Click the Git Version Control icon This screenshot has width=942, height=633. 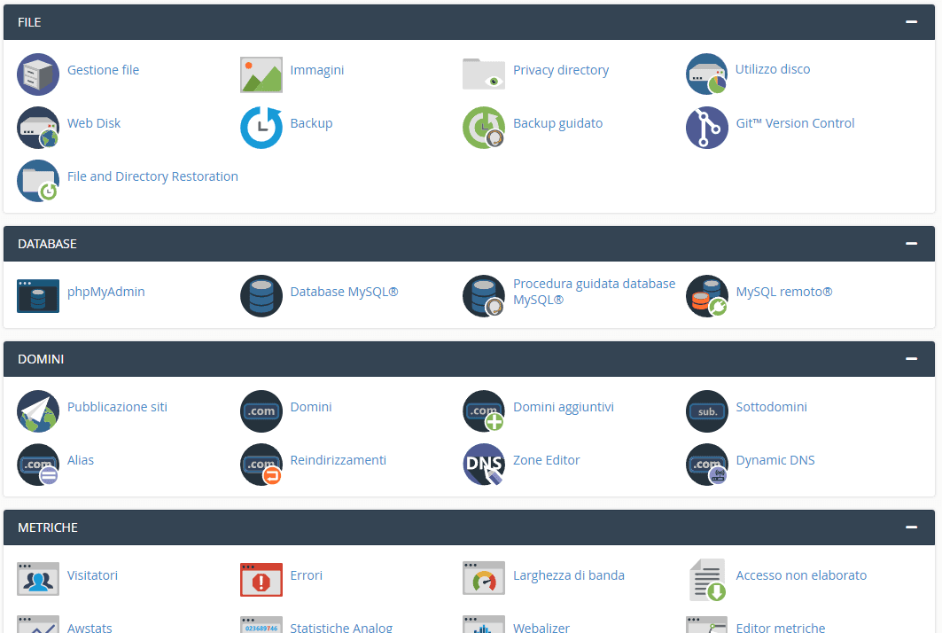[x=707, y=128]
